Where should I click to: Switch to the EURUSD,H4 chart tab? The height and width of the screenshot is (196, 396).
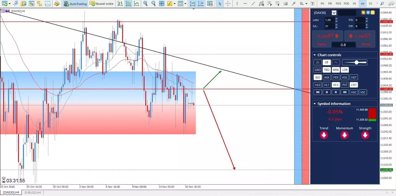[32, 193]
